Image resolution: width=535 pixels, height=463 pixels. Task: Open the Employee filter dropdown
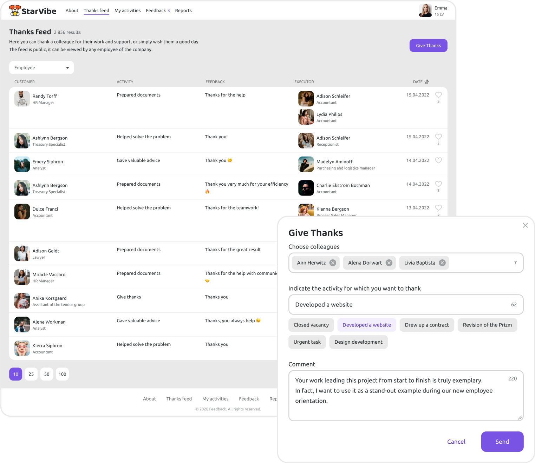tap(41, 68)
